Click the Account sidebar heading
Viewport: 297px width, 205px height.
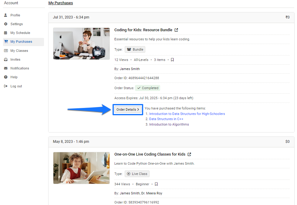(11, 3)
